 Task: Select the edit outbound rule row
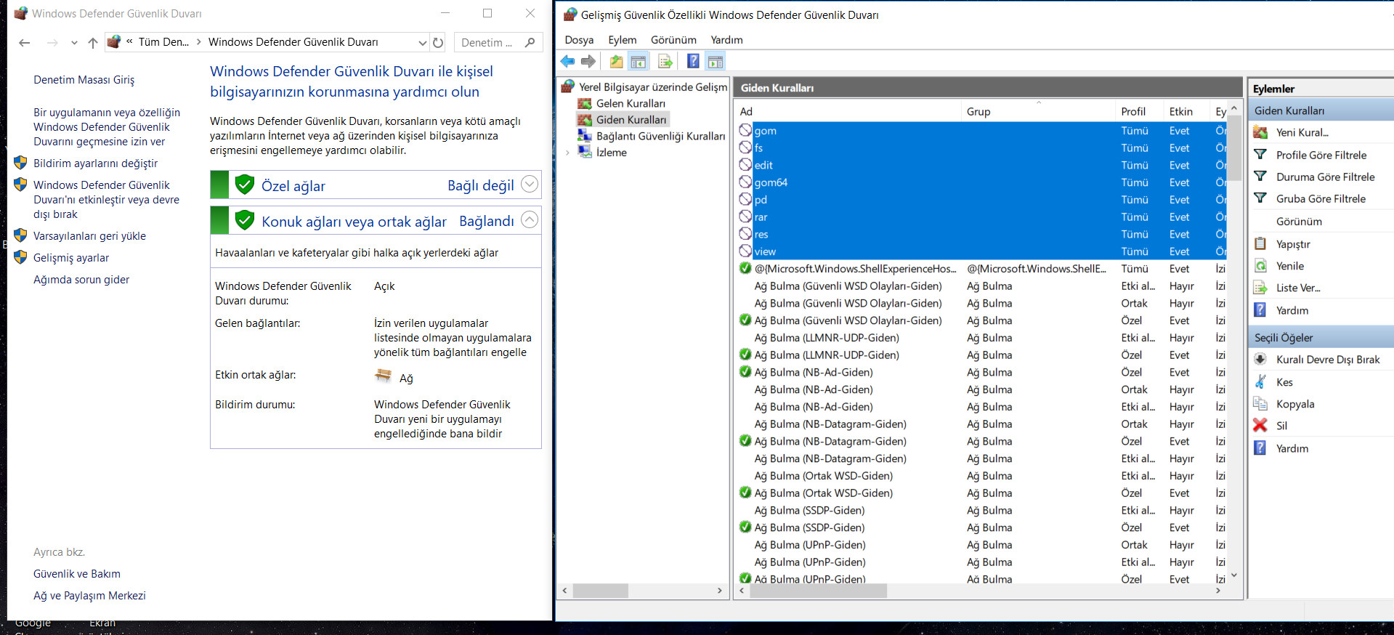pos(981,165)
